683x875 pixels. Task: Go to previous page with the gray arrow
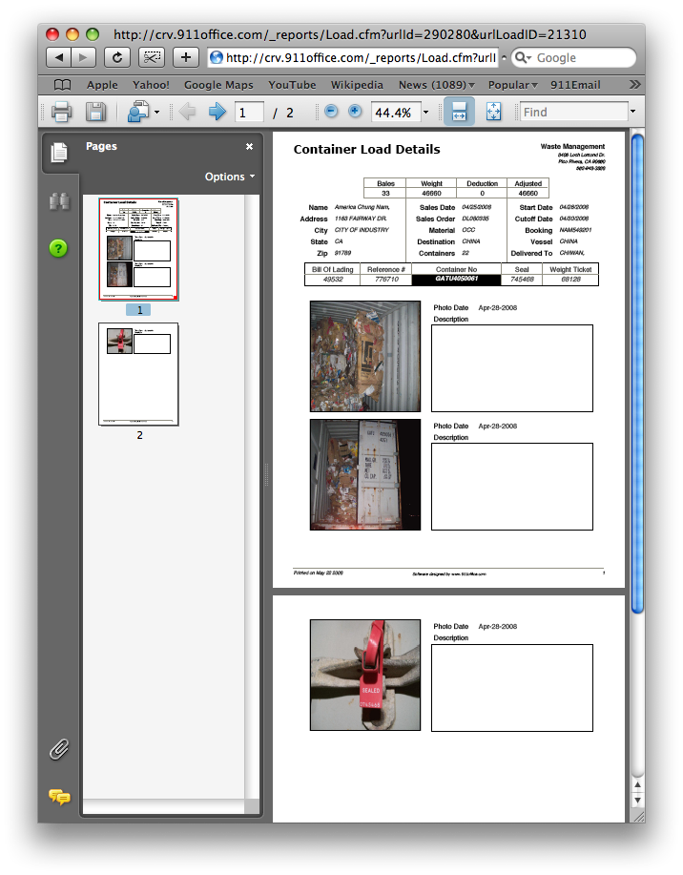point(187,112)
